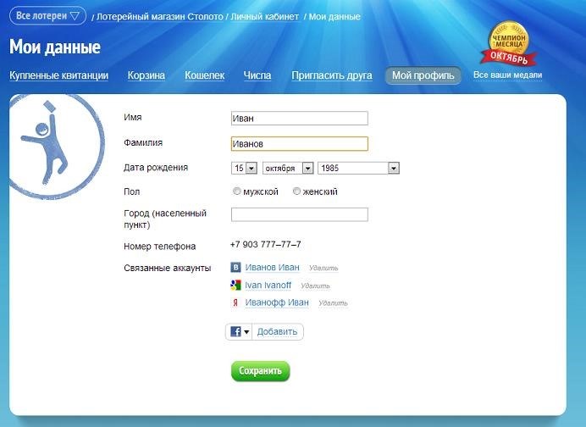The height and width of the screenshot is (427, 586).
Task: Open the Ivan Ivanoff Google account link
Action: click(268, 286)
